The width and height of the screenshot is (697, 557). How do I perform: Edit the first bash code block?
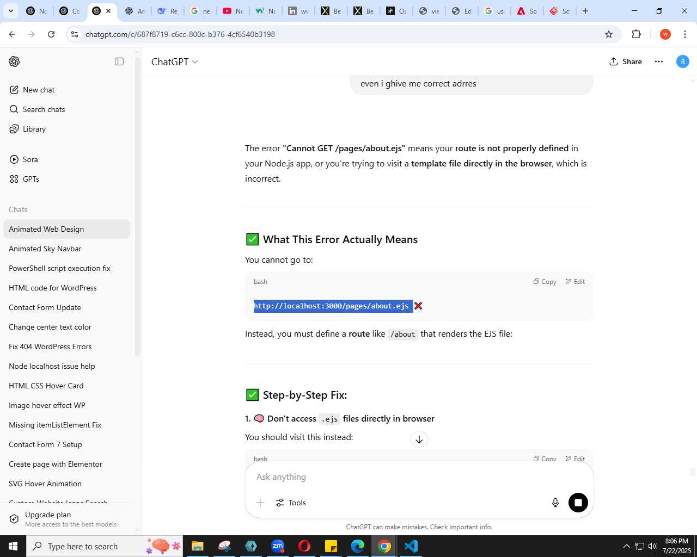point(575,281)
